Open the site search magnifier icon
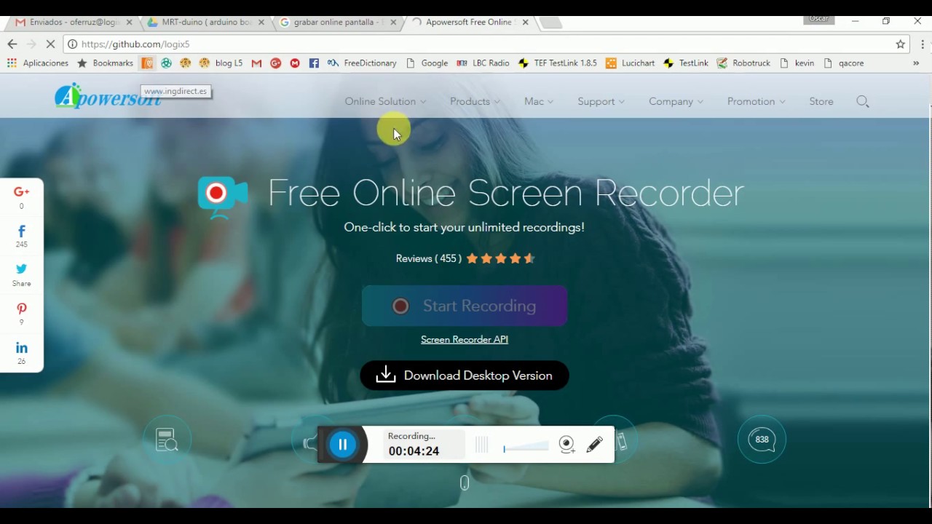932x524 pixels. click(x=863, y=102)
